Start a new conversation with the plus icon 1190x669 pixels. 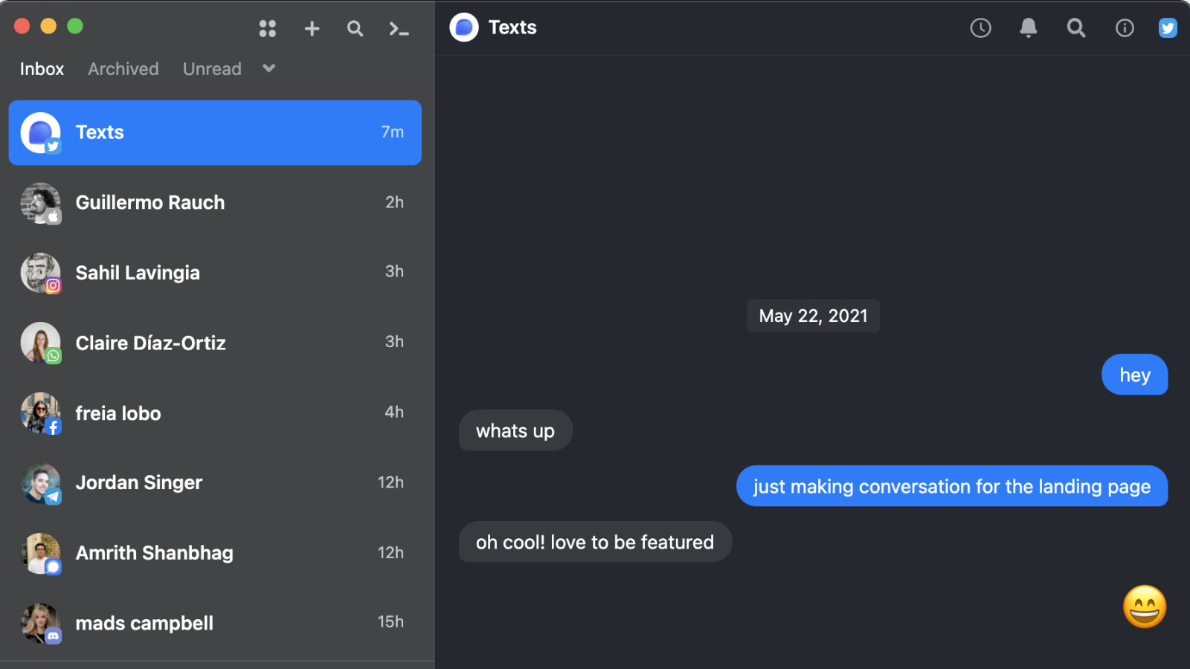312,28
